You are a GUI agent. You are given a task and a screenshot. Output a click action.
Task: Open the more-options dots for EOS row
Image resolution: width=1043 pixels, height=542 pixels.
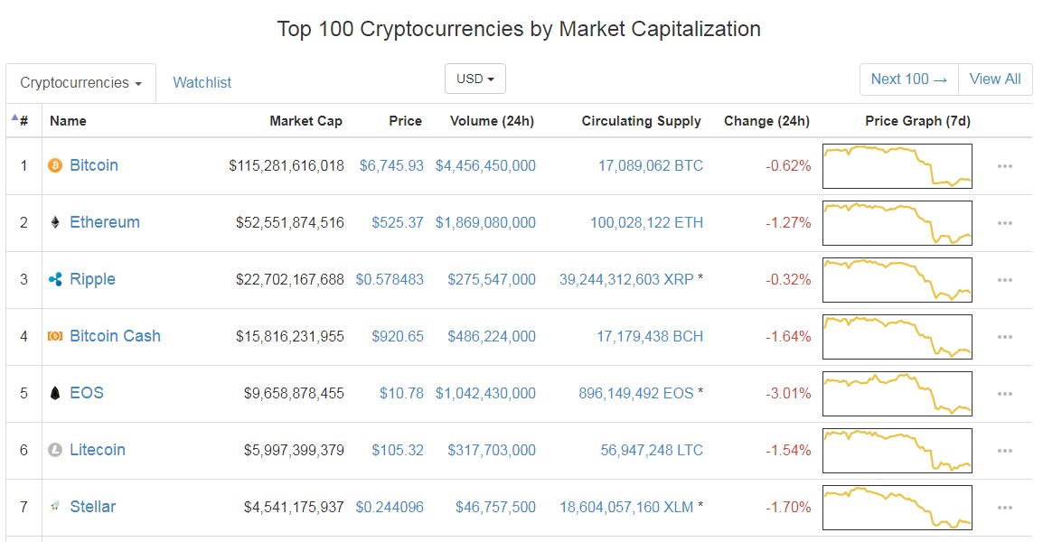tap(1005, 394)
